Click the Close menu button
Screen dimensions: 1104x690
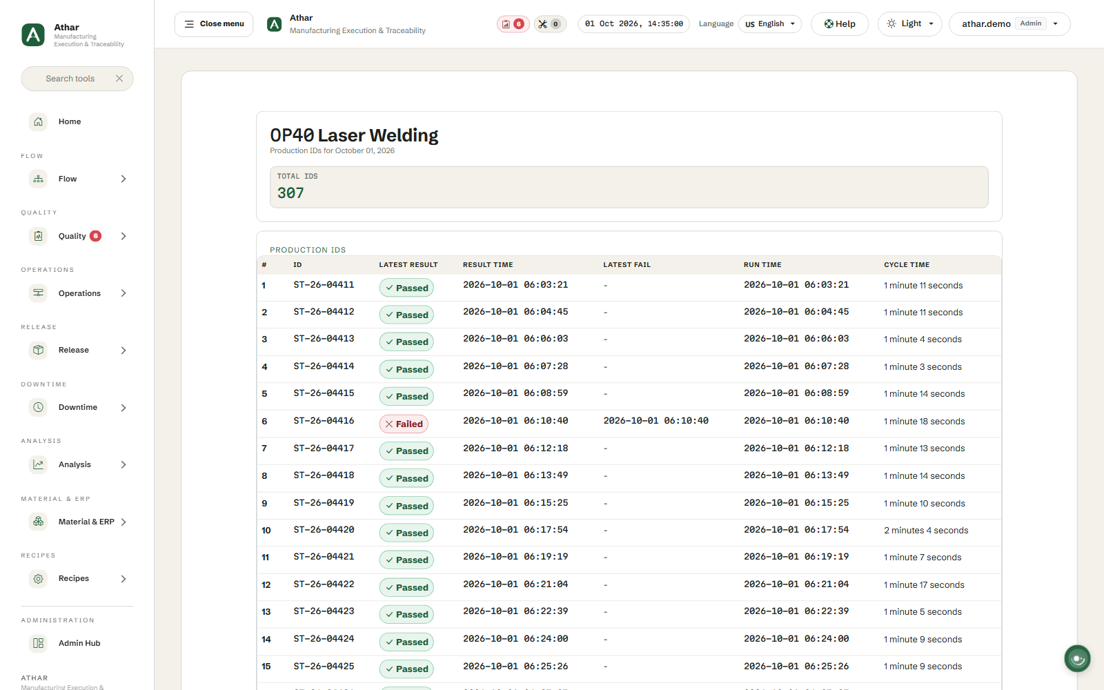coord(214,24)
